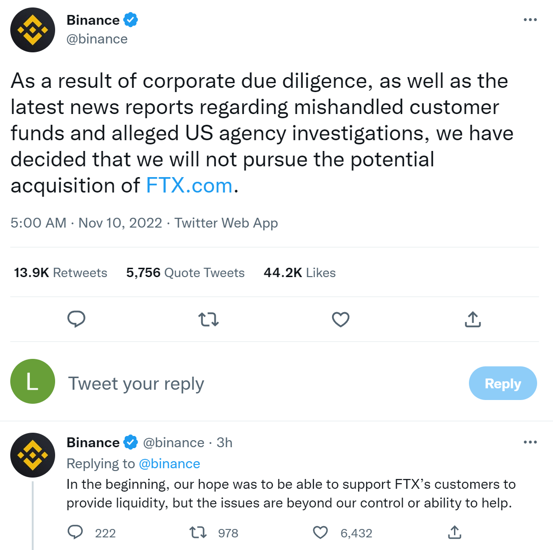The height and width of the screenshot is (550, 553).
Task: Like the reply tweet with 6,432 likes
Action: tap(320, 532)
